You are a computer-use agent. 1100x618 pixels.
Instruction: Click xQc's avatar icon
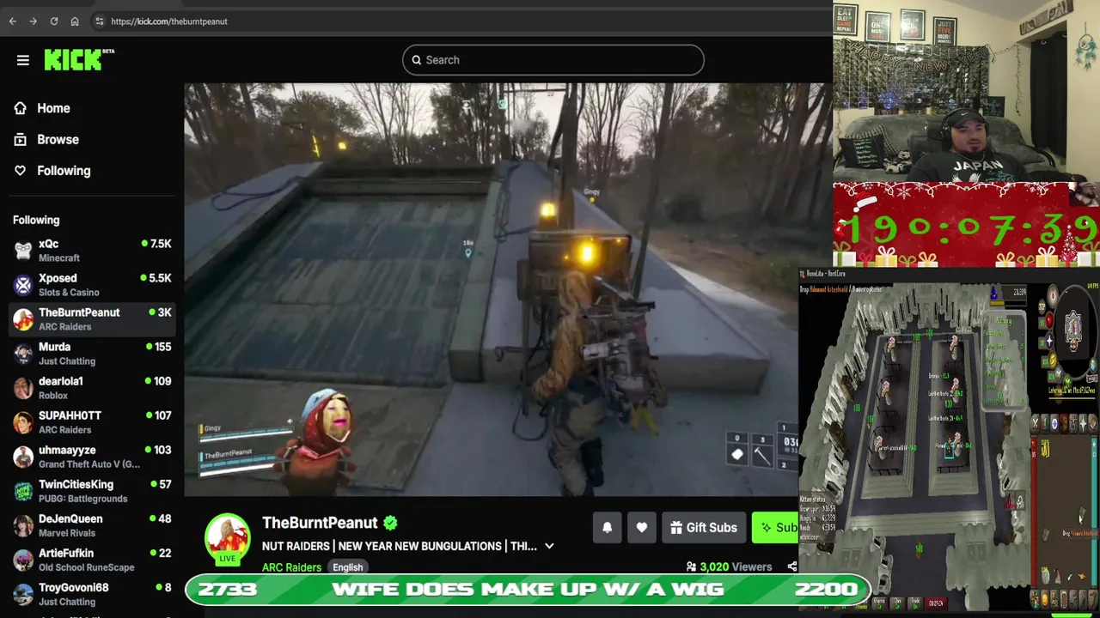pyautogui.click(x=23, y=251)
